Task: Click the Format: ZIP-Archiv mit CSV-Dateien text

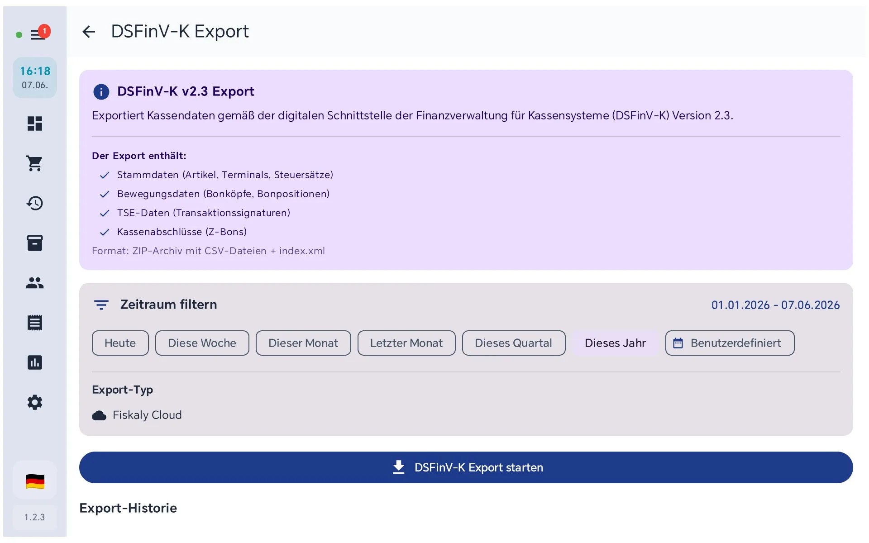Action: 208,251
